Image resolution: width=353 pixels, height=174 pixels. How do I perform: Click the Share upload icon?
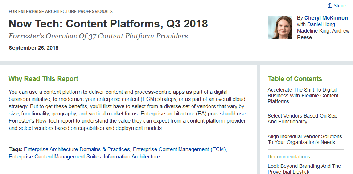tap(329, 5)
